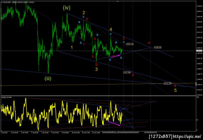Select the green (iii) wave label
The height and width of the screenshot is (140, 203).
coord(48,78)
